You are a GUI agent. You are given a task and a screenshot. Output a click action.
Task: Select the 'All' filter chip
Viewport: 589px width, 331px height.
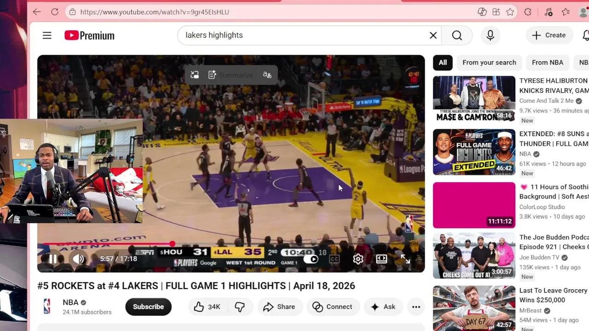pos(443,63)
